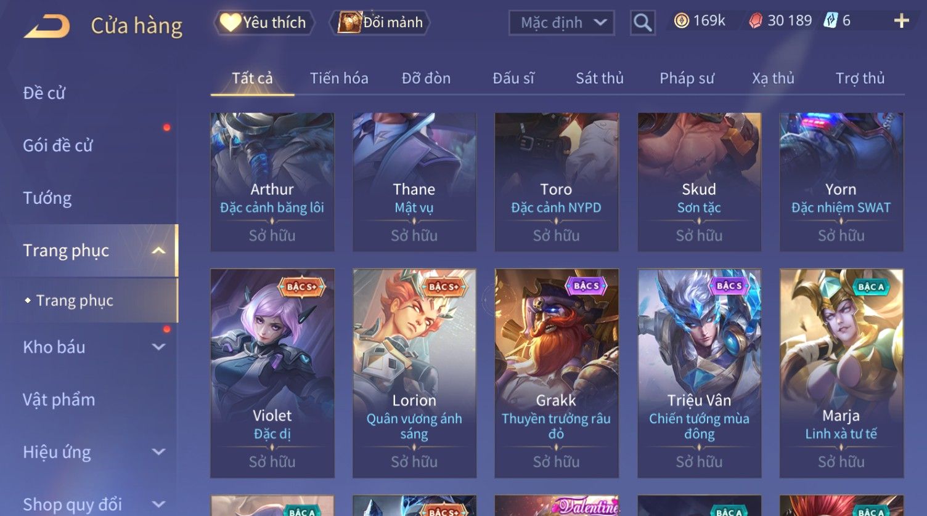927x516 pixels.
Task: Tap the gold coin balance icon
Action: pyautogui.click(x=681, y=21)
